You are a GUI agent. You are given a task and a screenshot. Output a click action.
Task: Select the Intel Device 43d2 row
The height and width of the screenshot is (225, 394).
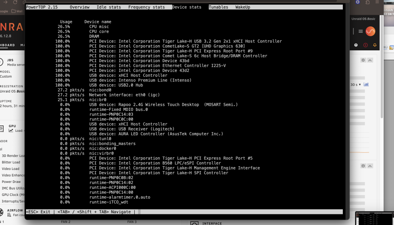tap(122, 70)
